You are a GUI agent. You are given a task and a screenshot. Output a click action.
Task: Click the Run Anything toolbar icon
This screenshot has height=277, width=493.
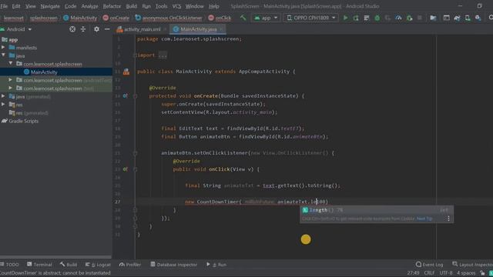coord(446,18)
